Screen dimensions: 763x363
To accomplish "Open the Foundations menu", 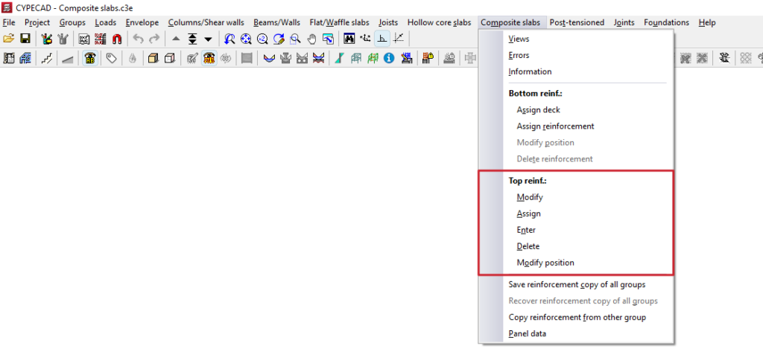I will 666,22.
